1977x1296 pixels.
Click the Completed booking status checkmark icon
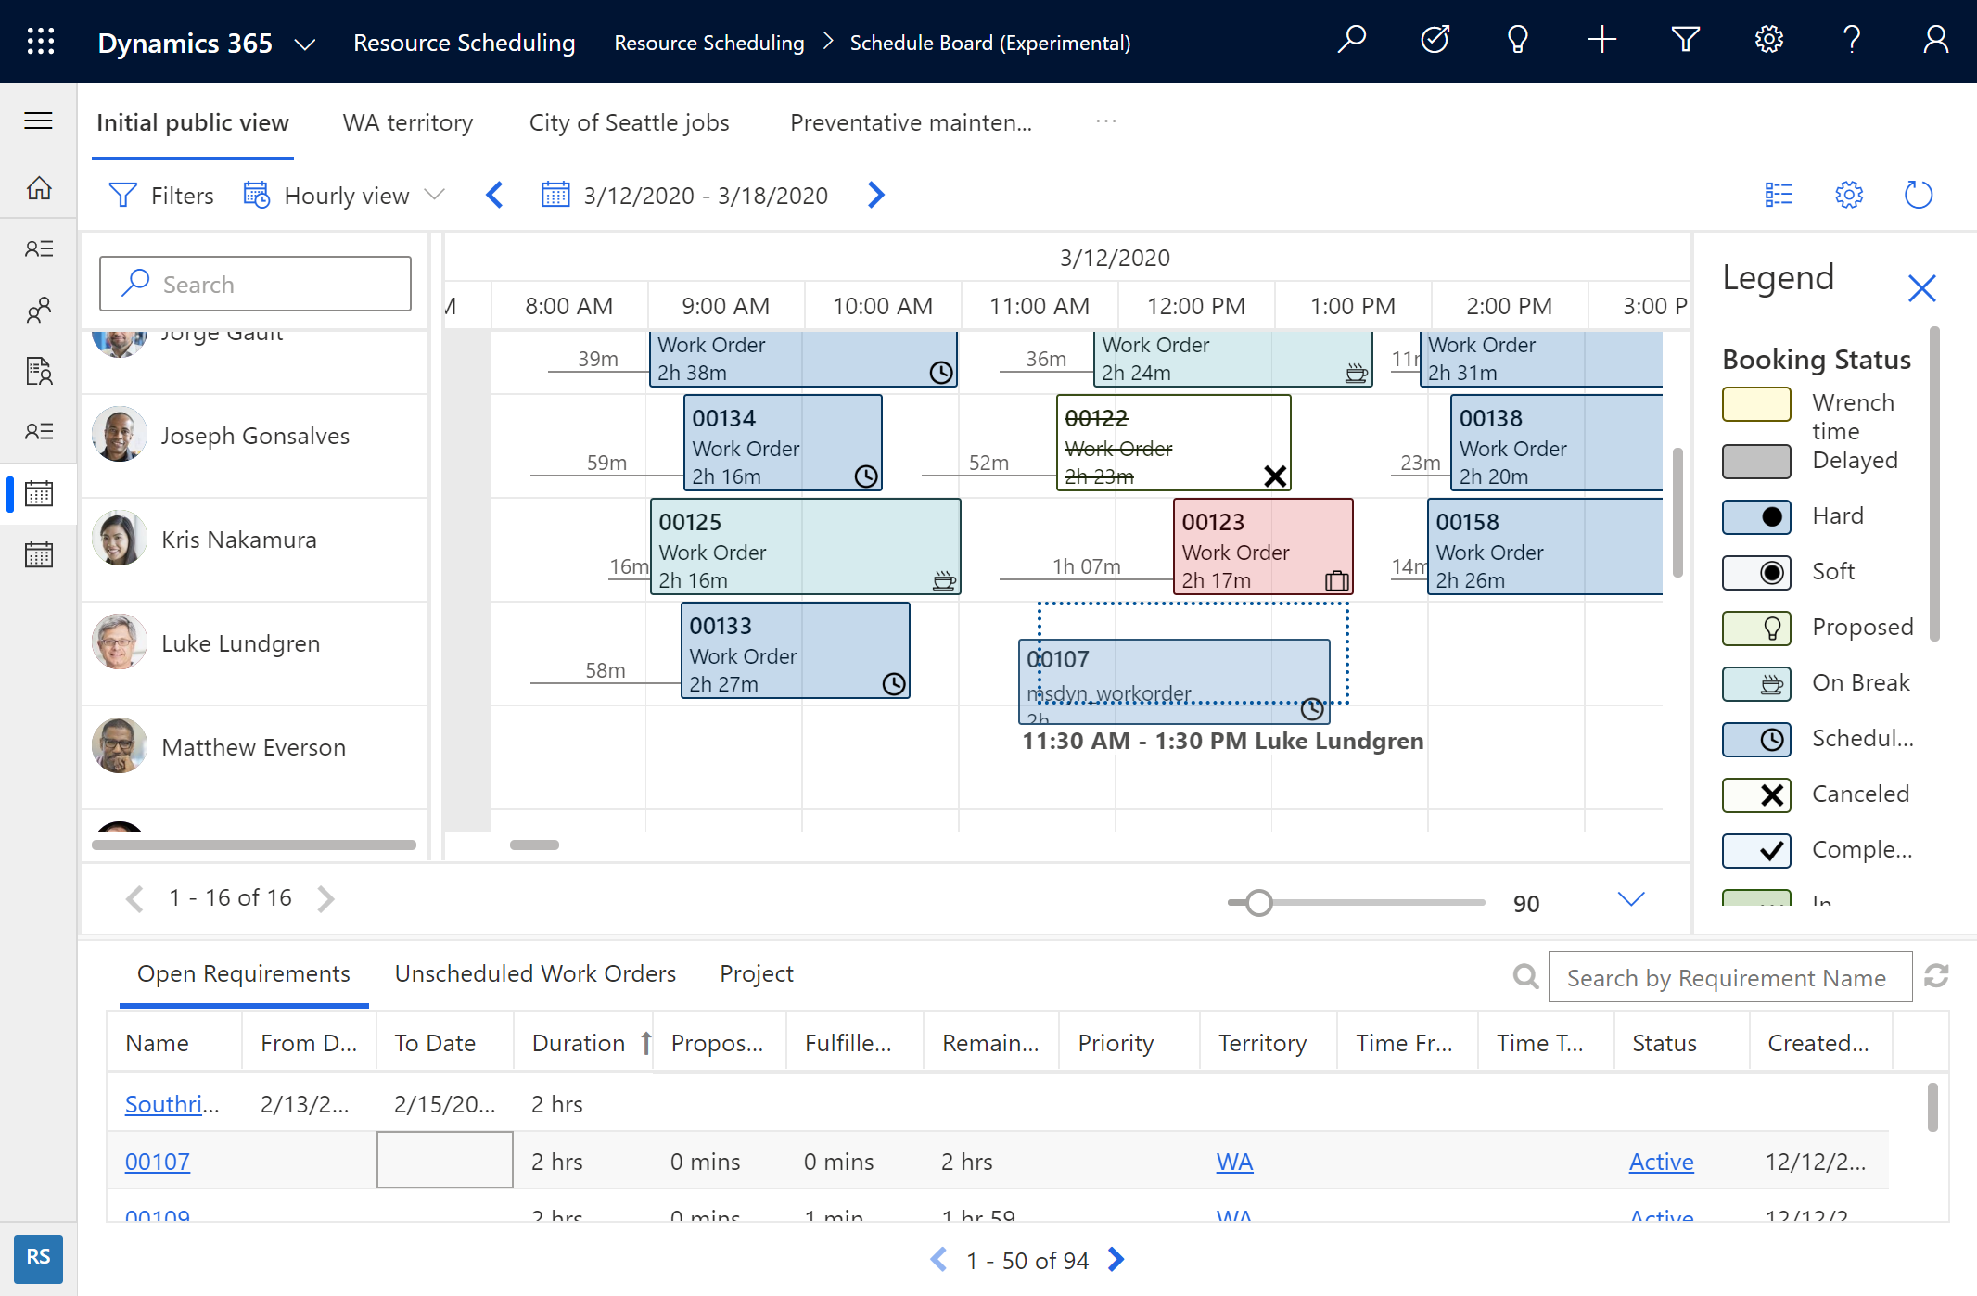tap(1767, 849)
